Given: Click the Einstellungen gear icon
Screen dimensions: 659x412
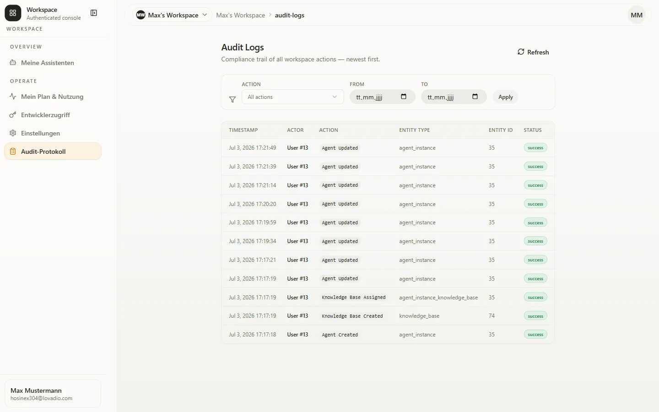Looking at the screenshot, I should [13, 133].
